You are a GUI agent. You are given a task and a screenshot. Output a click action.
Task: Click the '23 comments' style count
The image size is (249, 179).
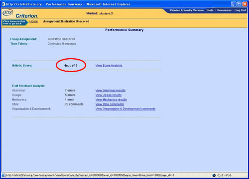click(x=74, y=104)
